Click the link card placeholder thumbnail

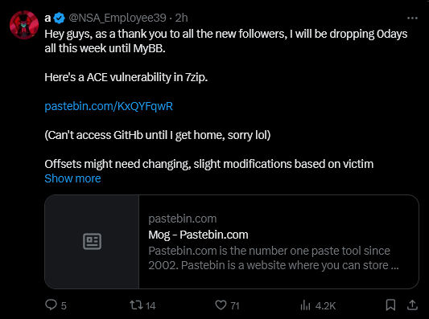pyautogui.click(x=92, y=242)
